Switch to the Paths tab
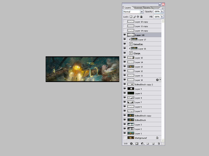 coord(148,8)
